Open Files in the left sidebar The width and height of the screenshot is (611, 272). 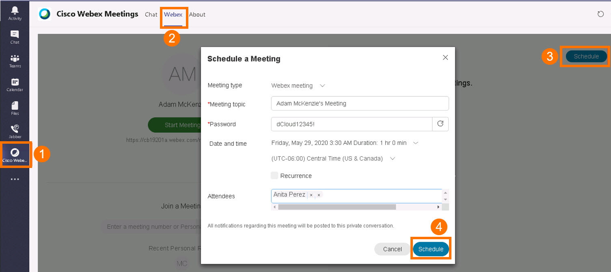tap(15, 108)
